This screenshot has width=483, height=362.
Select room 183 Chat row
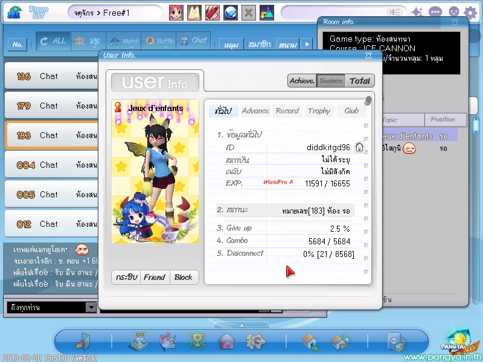point(52,135)
